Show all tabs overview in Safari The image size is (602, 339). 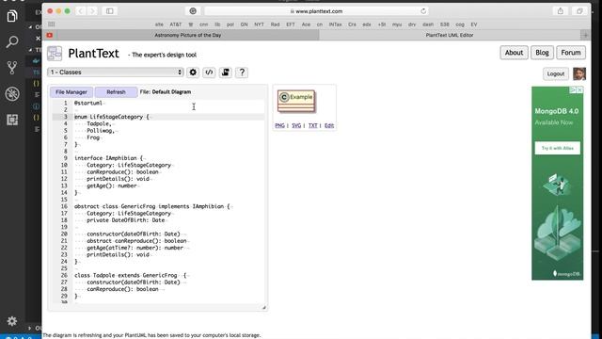(x=579, y=11)
